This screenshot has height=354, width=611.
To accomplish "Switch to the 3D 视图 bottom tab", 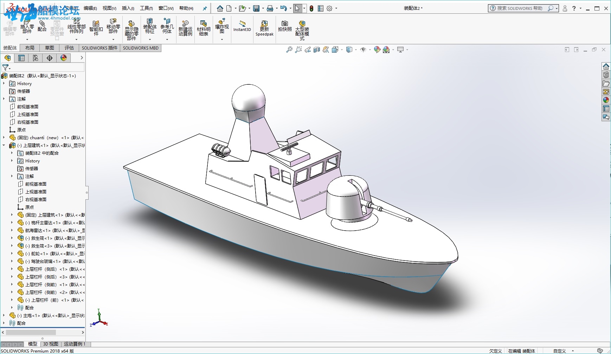I will point(51,344).
